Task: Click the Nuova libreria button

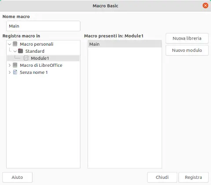Action: tap(187, 38)
